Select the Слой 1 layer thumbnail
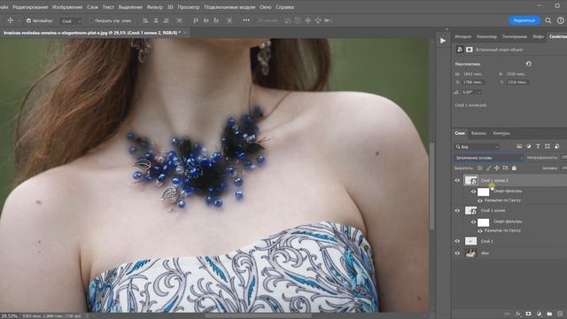 (x=470, y=241)
